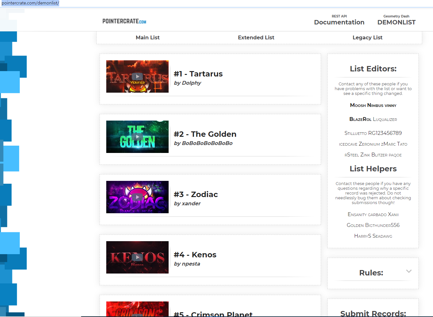Play the Zodiac video thumbnail
The height and width of the screenshot is (317, 433).
tap(137, 197)
